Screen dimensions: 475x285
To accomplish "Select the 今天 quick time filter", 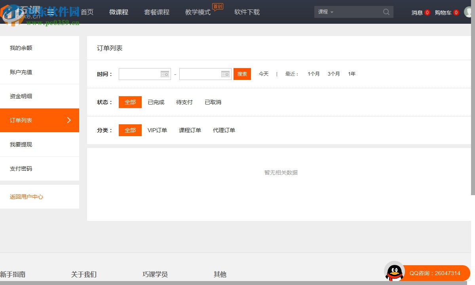I will click(x=264, y=74).
